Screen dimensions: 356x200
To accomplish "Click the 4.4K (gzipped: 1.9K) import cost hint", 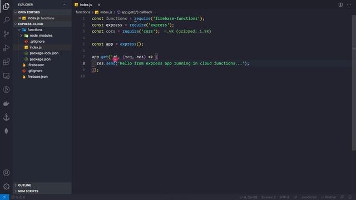I will pyautogui.click(x=188, y=31).
